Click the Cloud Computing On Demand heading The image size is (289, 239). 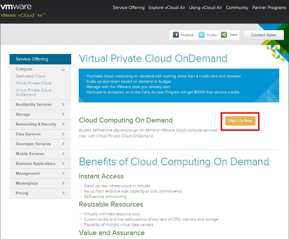125,120
